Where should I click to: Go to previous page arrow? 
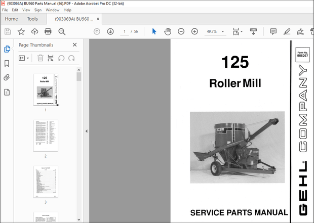click(x=97, y=31)
